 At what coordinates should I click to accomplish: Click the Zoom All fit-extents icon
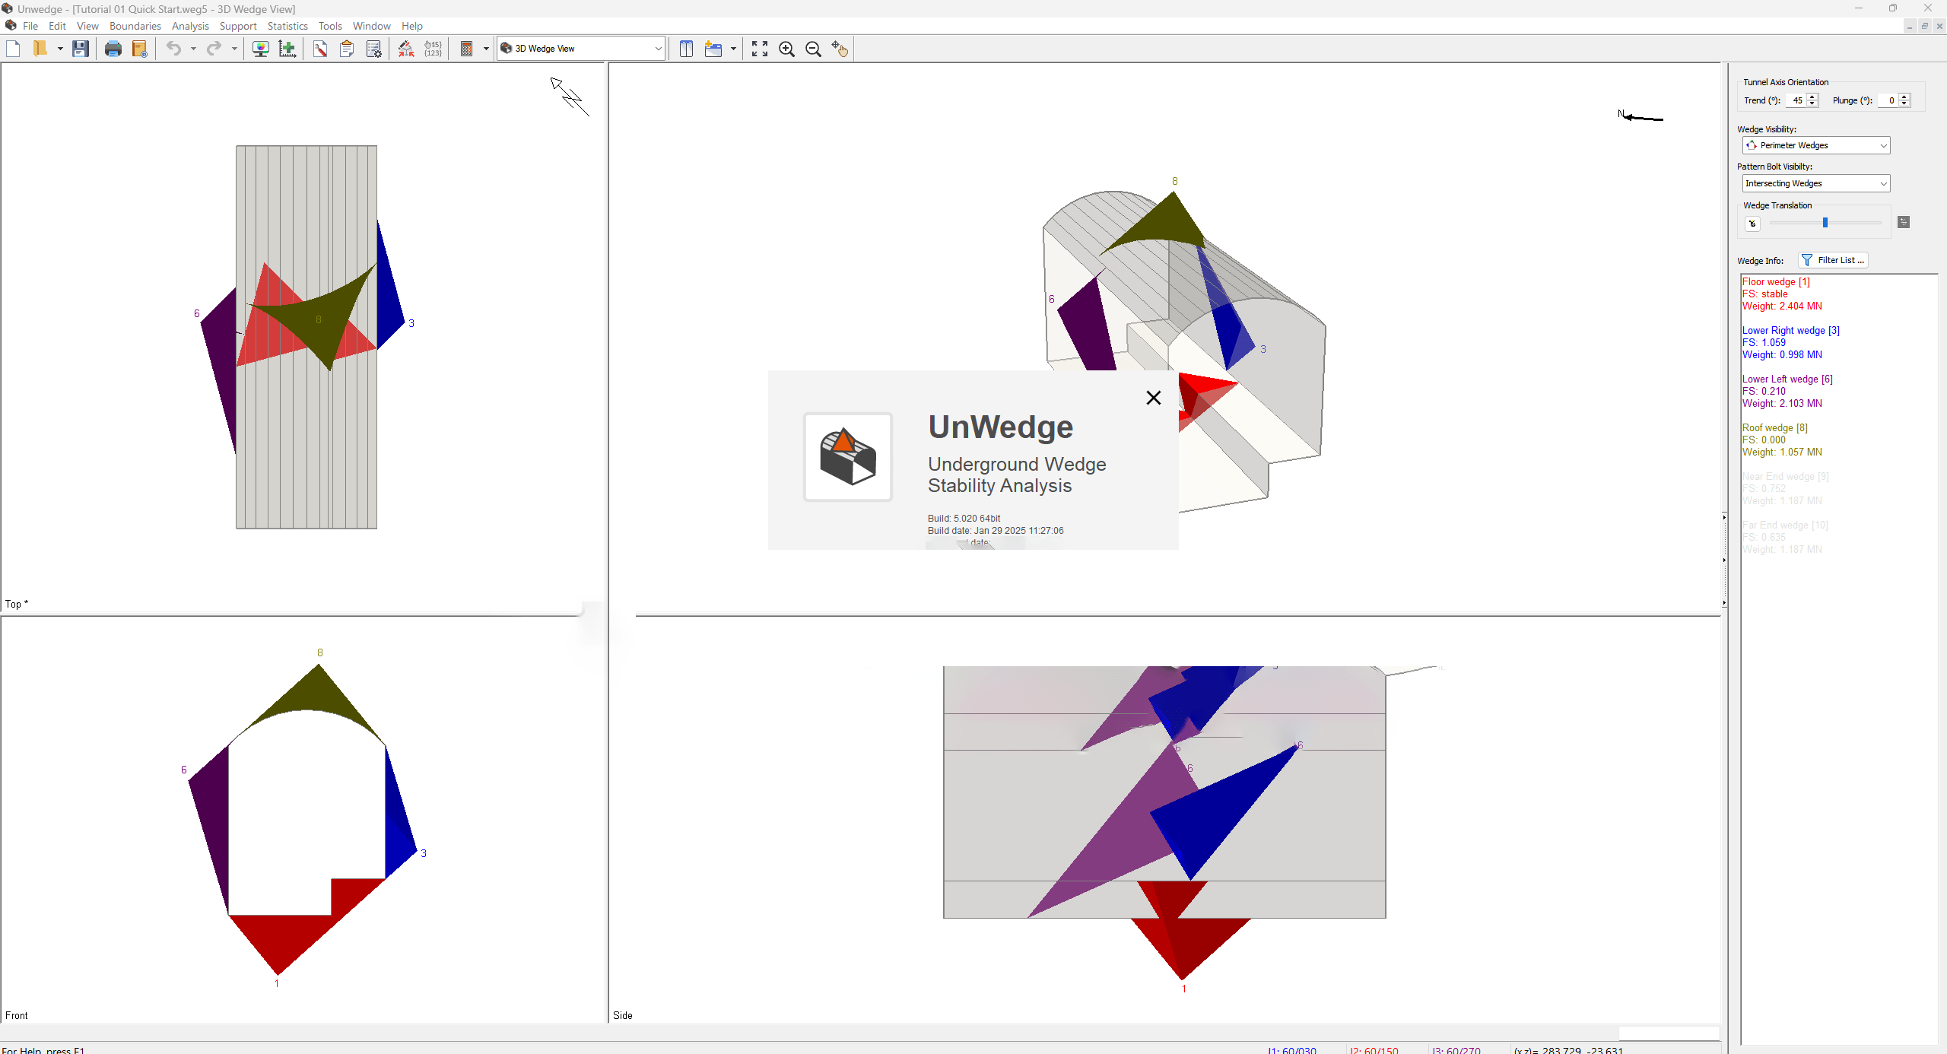759,49
